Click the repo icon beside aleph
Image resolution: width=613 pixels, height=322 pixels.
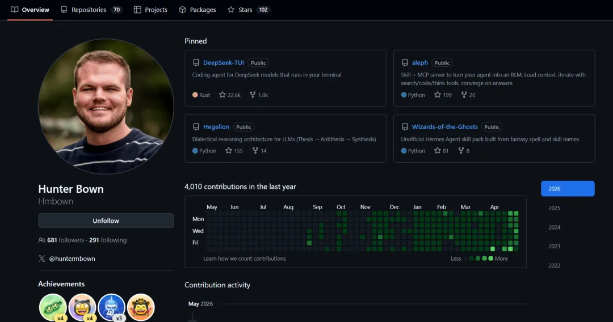(x=405, y=62)
